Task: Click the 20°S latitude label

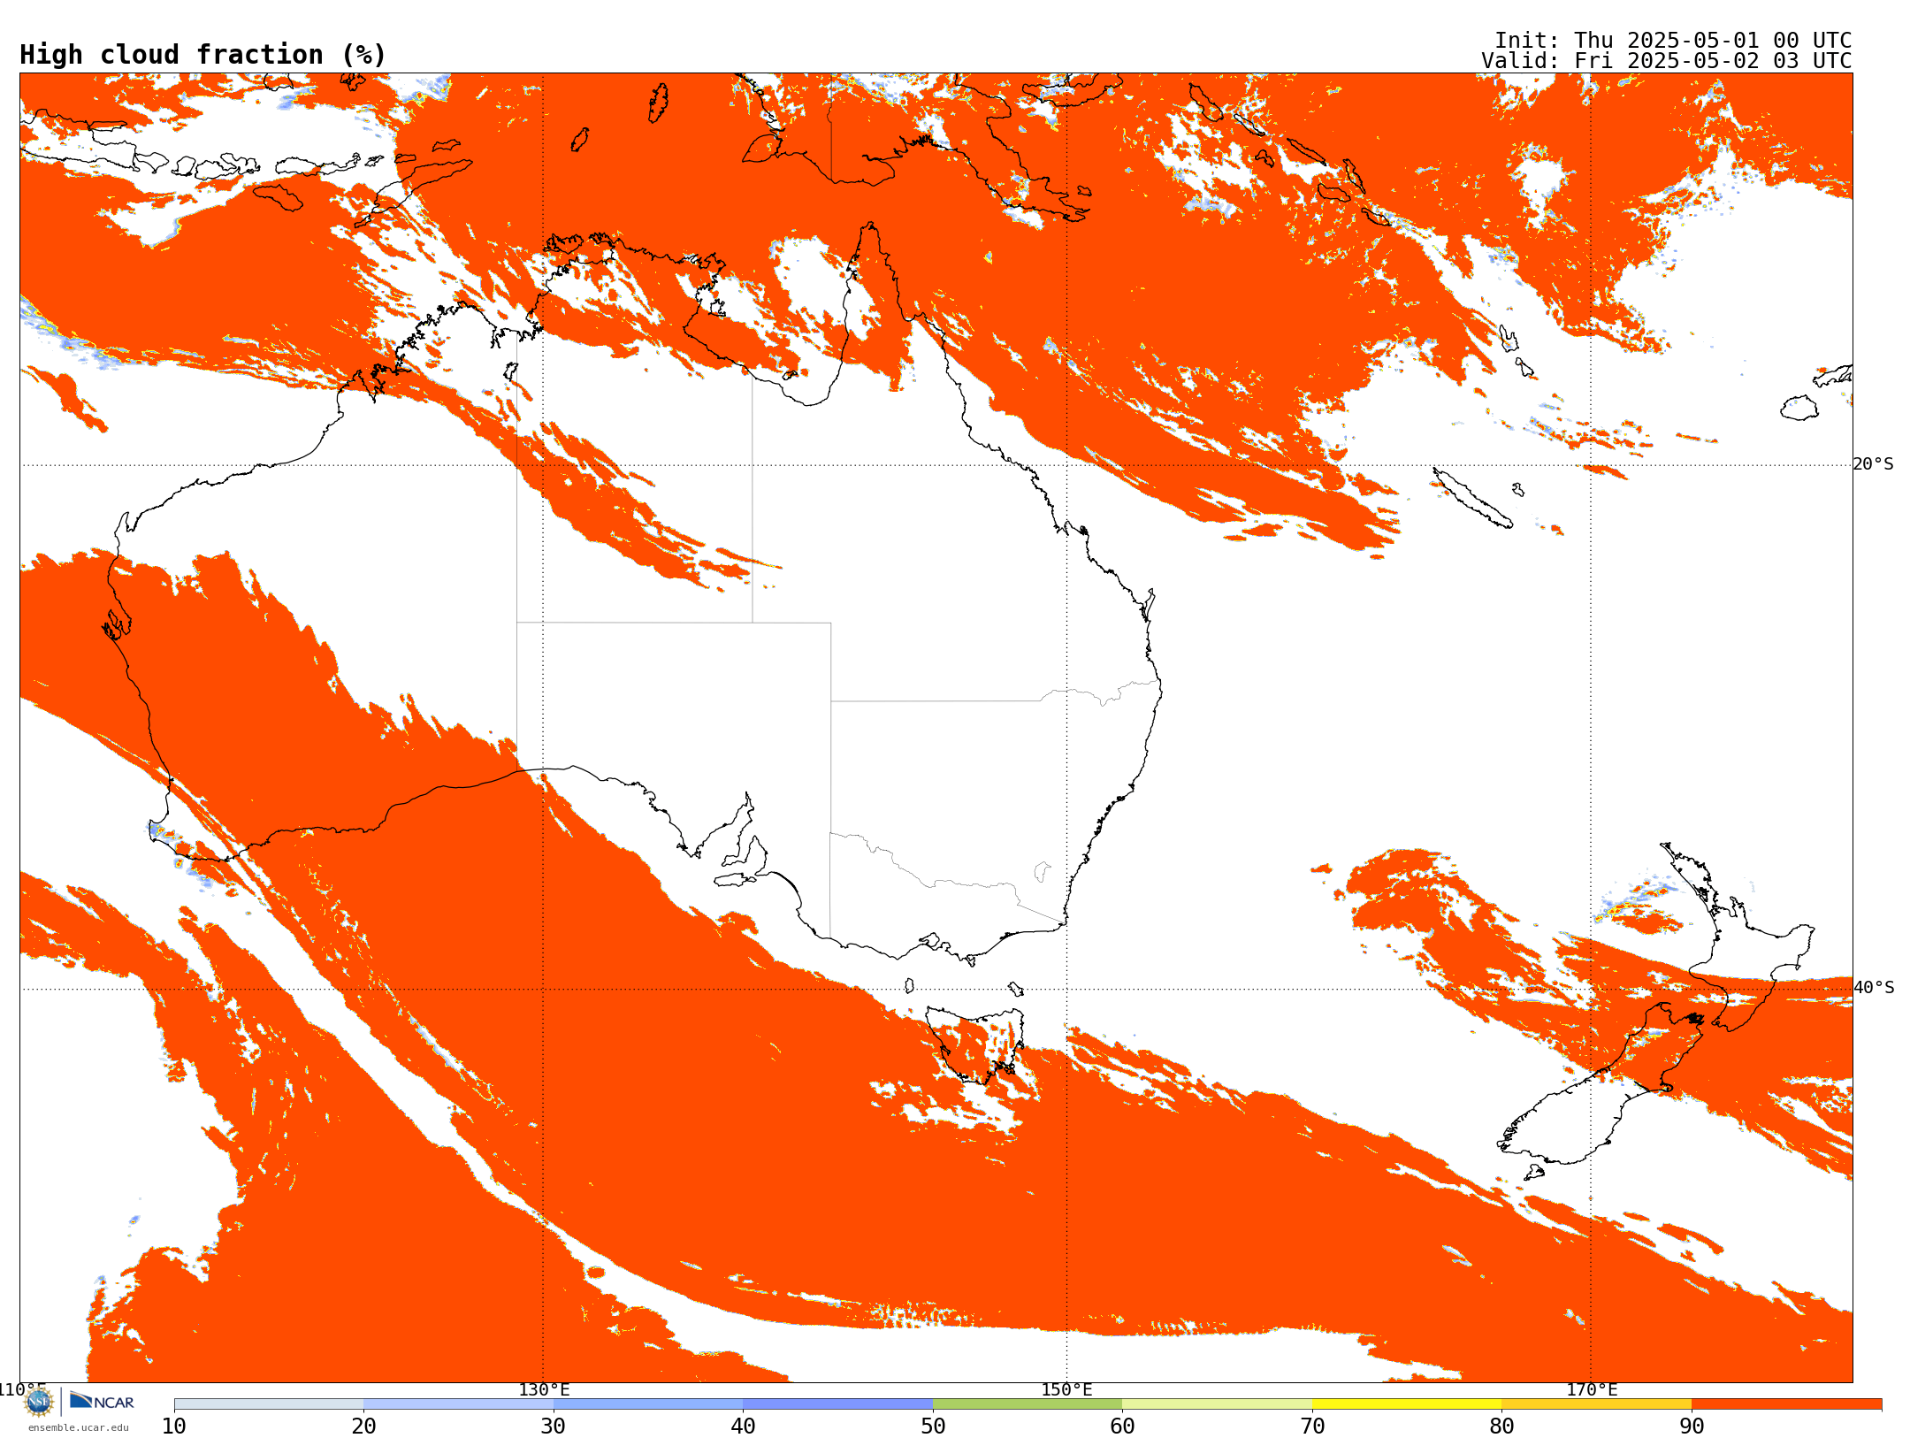Action: point(1874,464)
